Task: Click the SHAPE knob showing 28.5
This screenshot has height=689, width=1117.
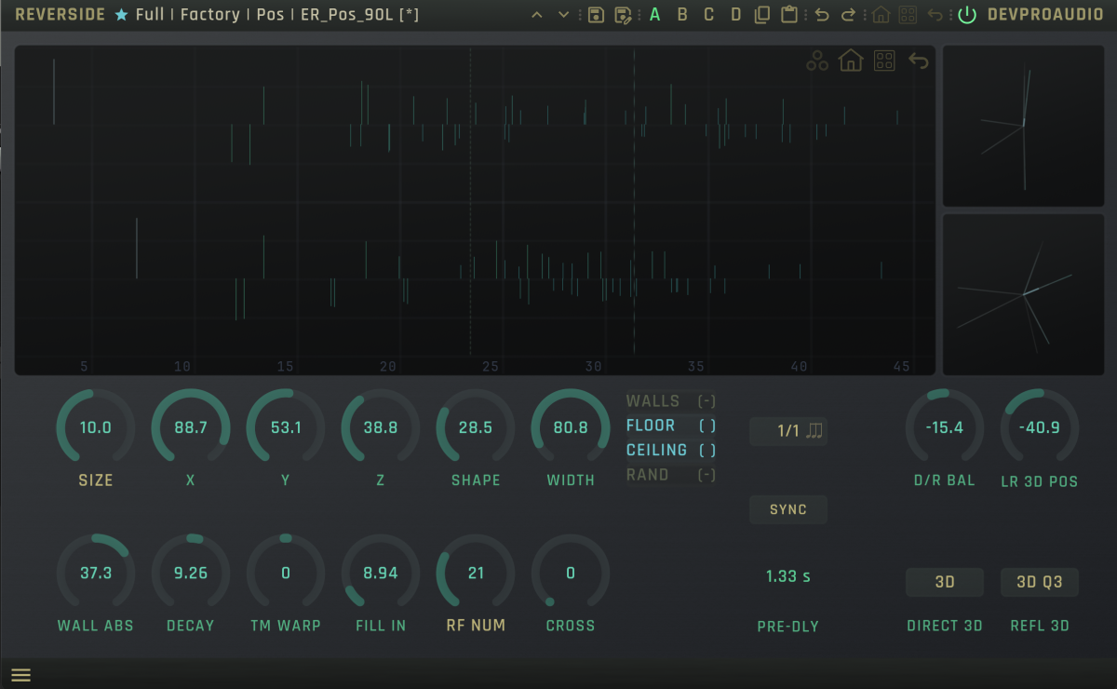Action: pos(476,428)
